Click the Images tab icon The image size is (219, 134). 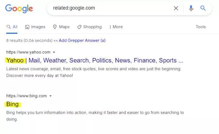(27, 27)
